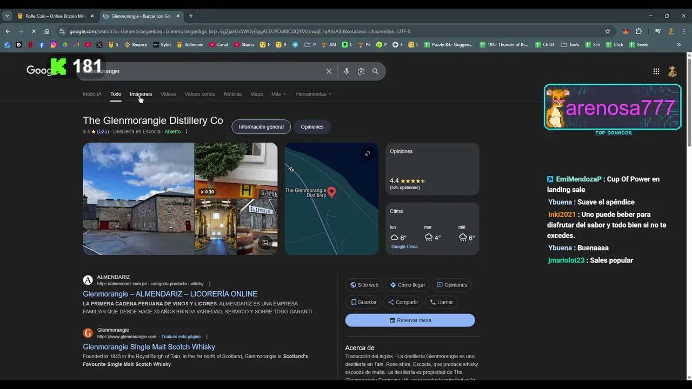Screen dimensions: 692x389
Task: Switch to the Maps tab
Action: (x=256, y=94)
